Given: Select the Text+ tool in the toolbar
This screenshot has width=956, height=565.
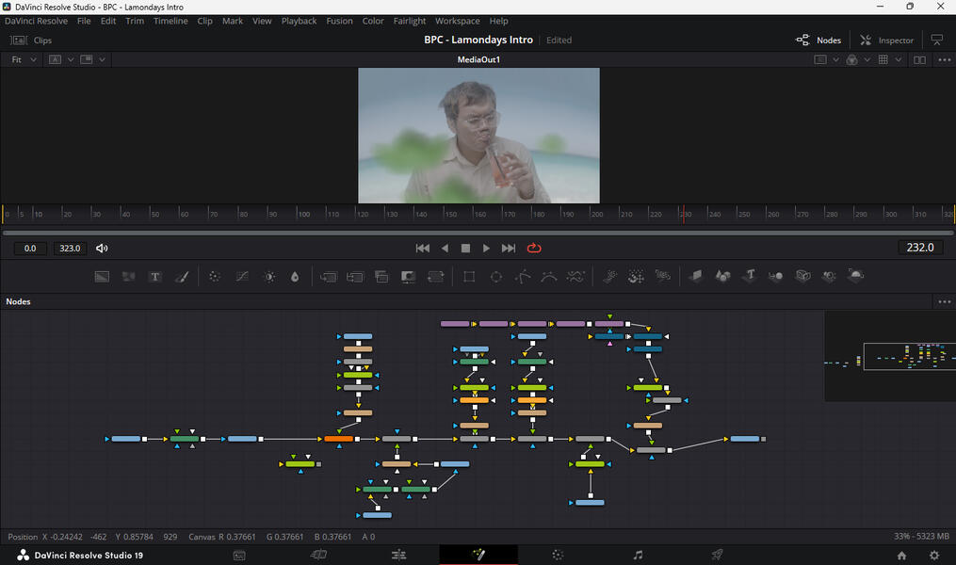Looking at the screenshot, I should click(155, 276).
